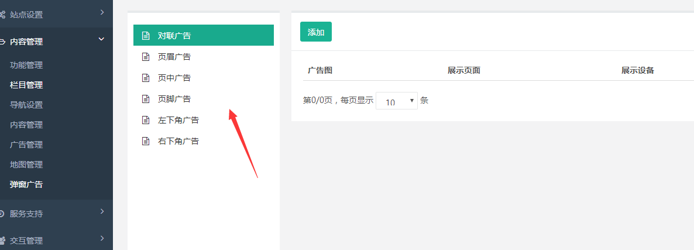Collapse the 内容管理 section chevron
This screenshot has width=694, height=250.
tap(102, 39)
